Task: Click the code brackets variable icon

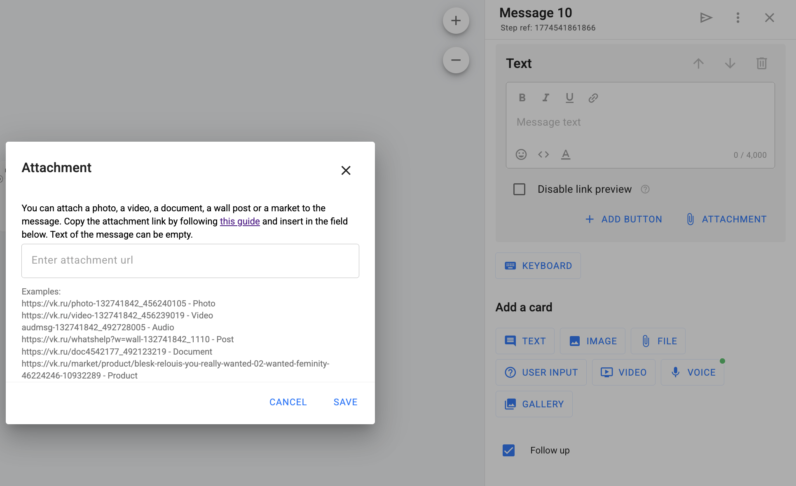Action: [543, 154]
